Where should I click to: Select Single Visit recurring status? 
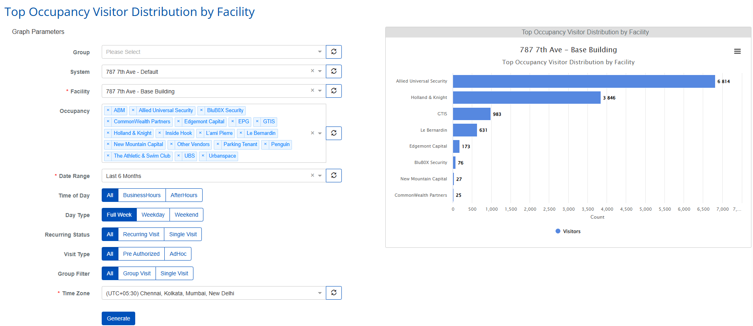(x=183, y=234)
